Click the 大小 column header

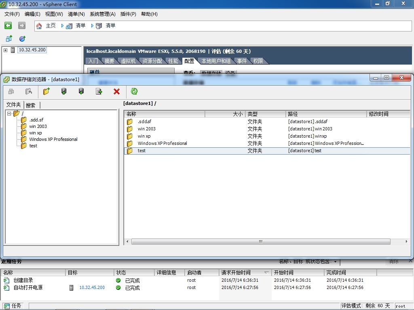[225, 114]
